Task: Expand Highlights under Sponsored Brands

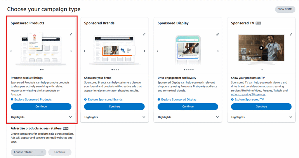Action: [x=144, y=117]
